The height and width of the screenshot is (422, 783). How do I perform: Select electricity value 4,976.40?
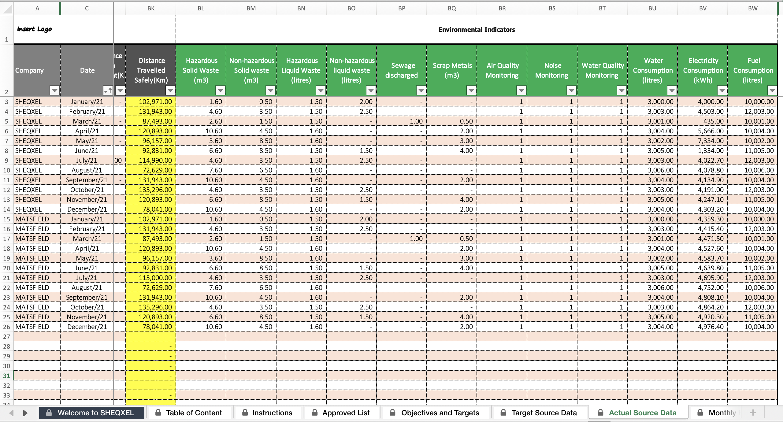pyautogui.click(x=703, y=327)
